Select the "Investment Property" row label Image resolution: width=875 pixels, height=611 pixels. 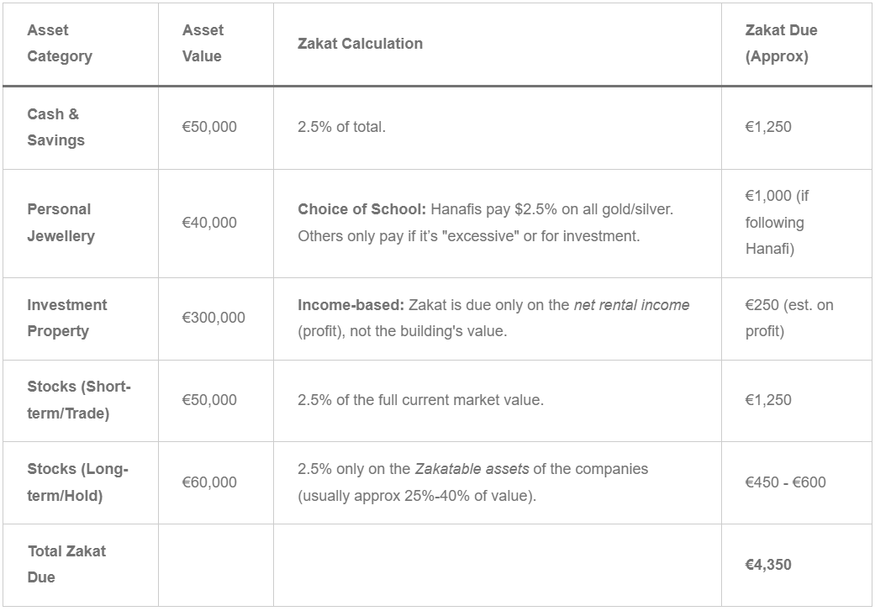(67, 318)
